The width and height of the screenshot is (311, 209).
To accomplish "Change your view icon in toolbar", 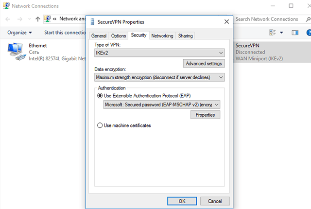I will coord(273,33).
